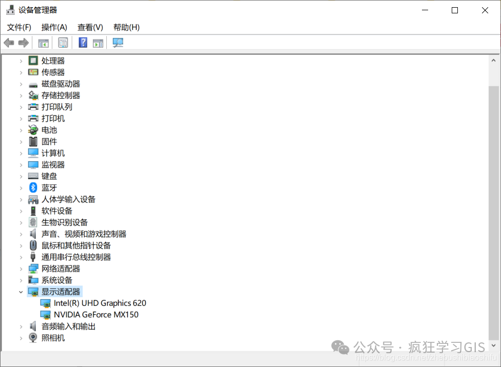Select the 系统设备 category label
501x367 pixels.
point(57,280)
